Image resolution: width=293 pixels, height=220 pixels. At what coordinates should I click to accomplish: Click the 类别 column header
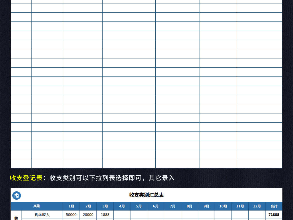pos(37,206)
